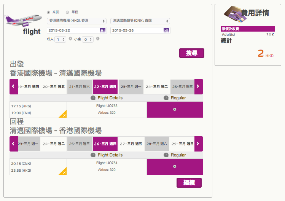Select Regular fare for flight UO754
Image resolution: width=285 pixels, height=201 pixels.
pos(175,166)
